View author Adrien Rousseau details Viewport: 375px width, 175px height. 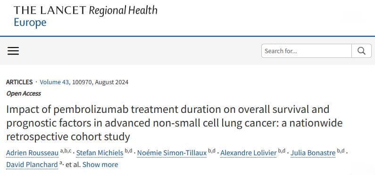click(32, 153)
